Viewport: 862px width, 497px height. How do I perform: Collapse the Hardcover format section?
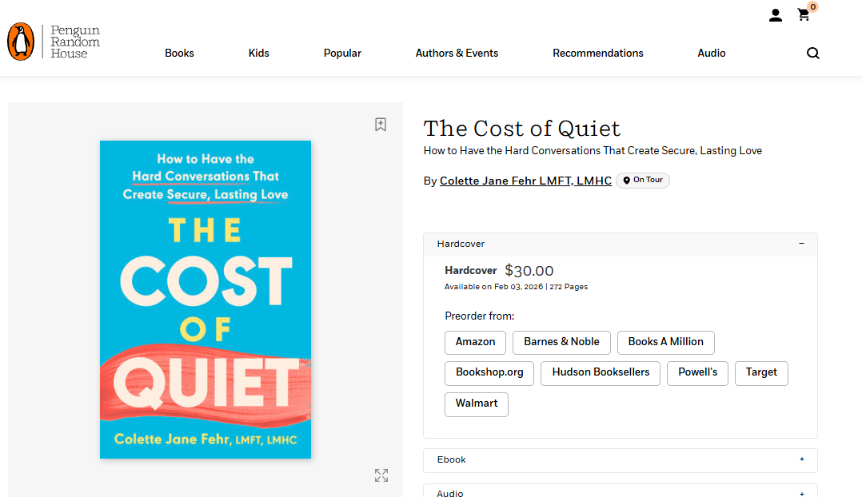tap(621, 244)
